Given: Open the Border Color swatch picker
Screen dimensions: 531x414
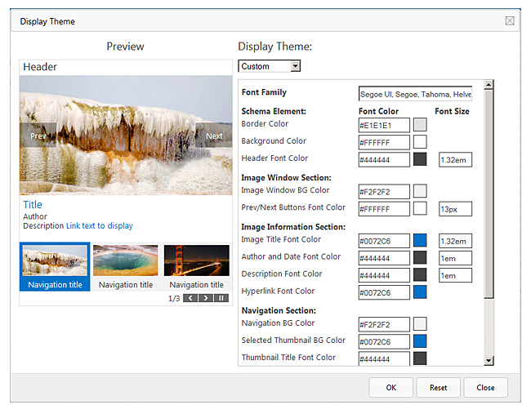Looking at the screenshot, I should pos(420,125).
